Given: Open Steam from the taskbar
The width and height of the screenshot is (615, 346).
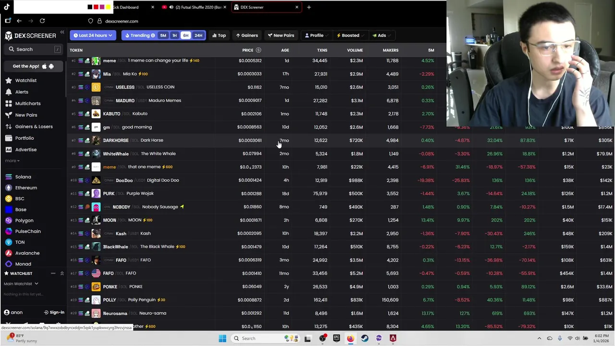Looking at the screenshot, I should point(365,338).
